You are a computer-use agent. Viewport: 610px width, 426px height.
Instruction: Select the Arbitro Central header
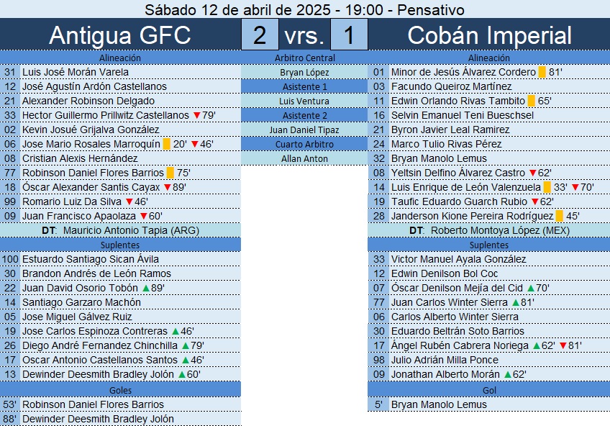click(304, 58)
